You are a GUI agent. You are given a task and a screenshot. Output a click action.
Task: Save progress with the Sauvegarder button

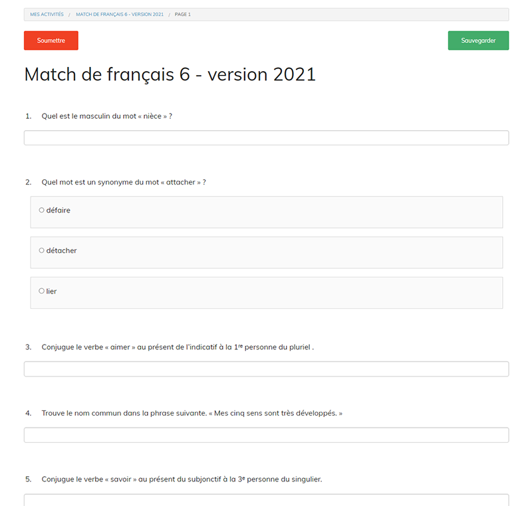pyautogui.click(x=478, y=40)
